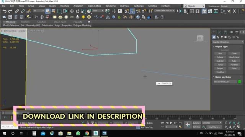Click the object name input field
The height and width of the screenshot is (137, 245).
(x=225, y=81)
